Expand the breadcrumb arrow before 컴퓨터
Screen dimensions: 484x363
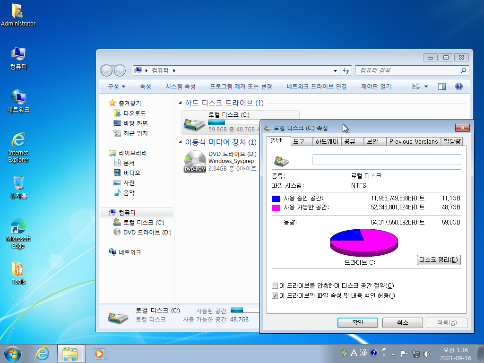pos(147,71)
